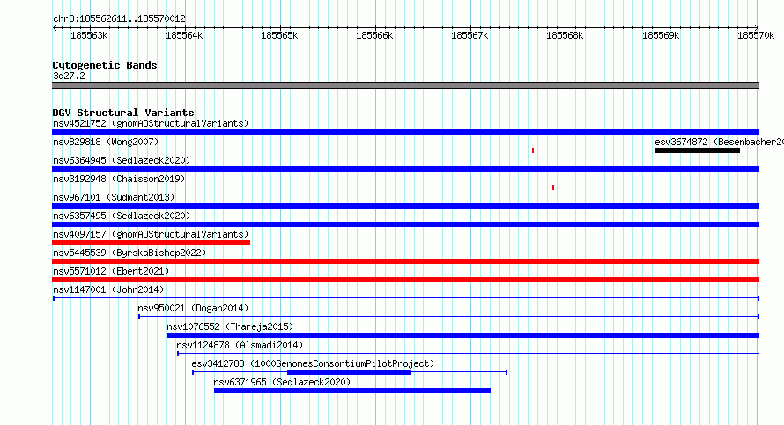
Task: Click the 185563k ruler tick label
Action: pos(89,35)
